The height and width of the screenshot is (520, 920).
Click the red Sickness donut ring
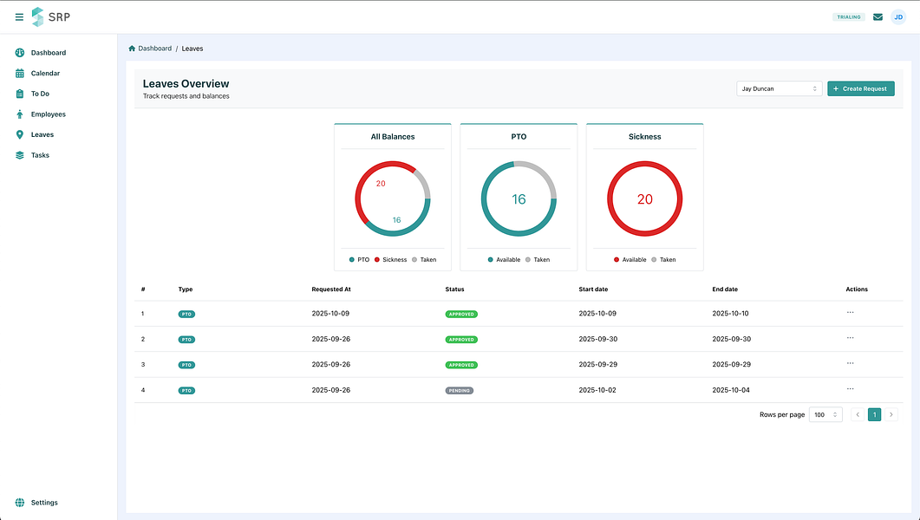(x=645, y=166)
